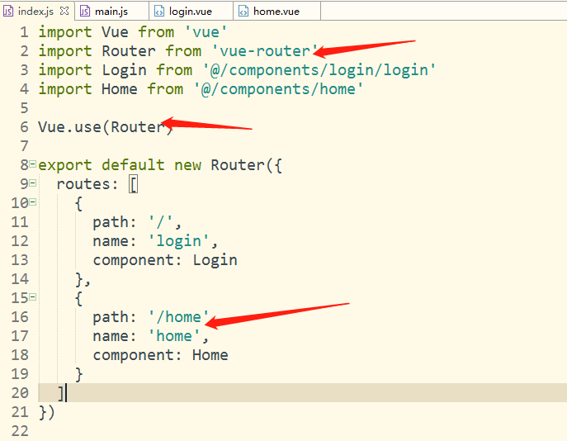The width and height of the screenshot is (567, 441).
Task: Click the JS file icon on index.js tab
Action: [x=8, y=12]
